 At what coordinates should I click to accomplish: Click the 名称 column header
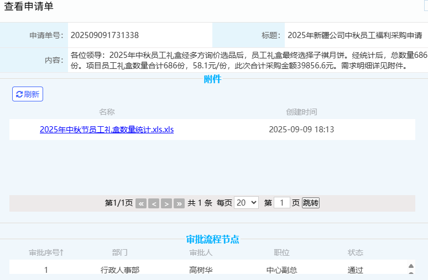coord(107,112)
